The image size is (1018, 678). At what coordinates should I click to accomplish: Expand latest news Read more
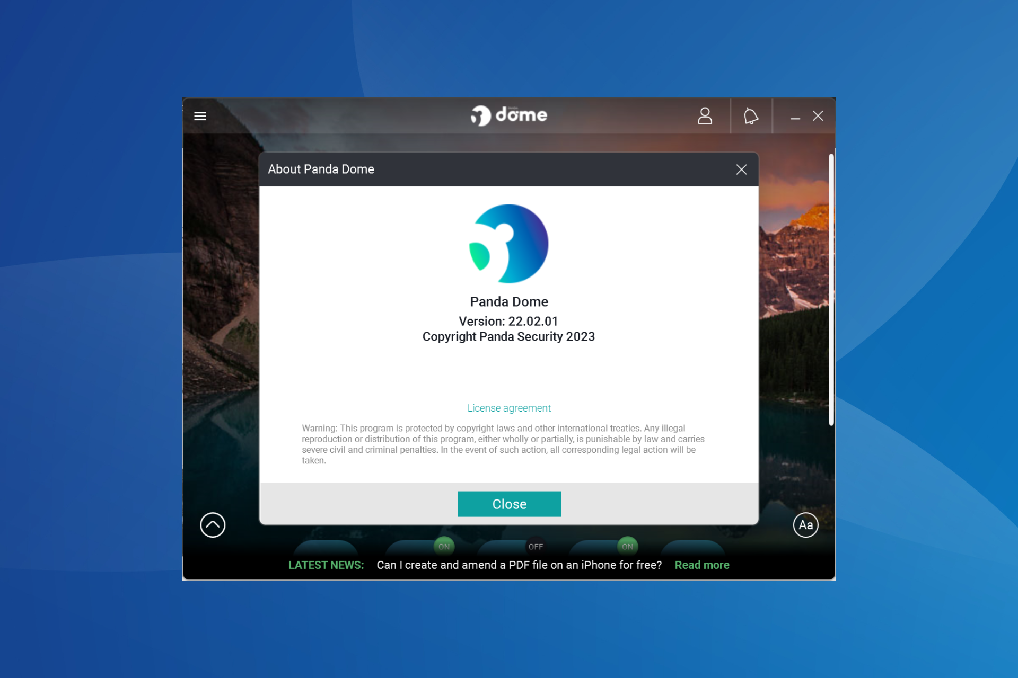[702, 565]
